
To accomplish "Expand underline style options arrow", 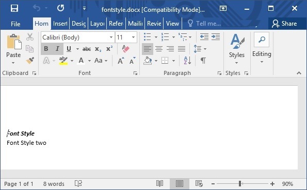I will click(77, 49).
